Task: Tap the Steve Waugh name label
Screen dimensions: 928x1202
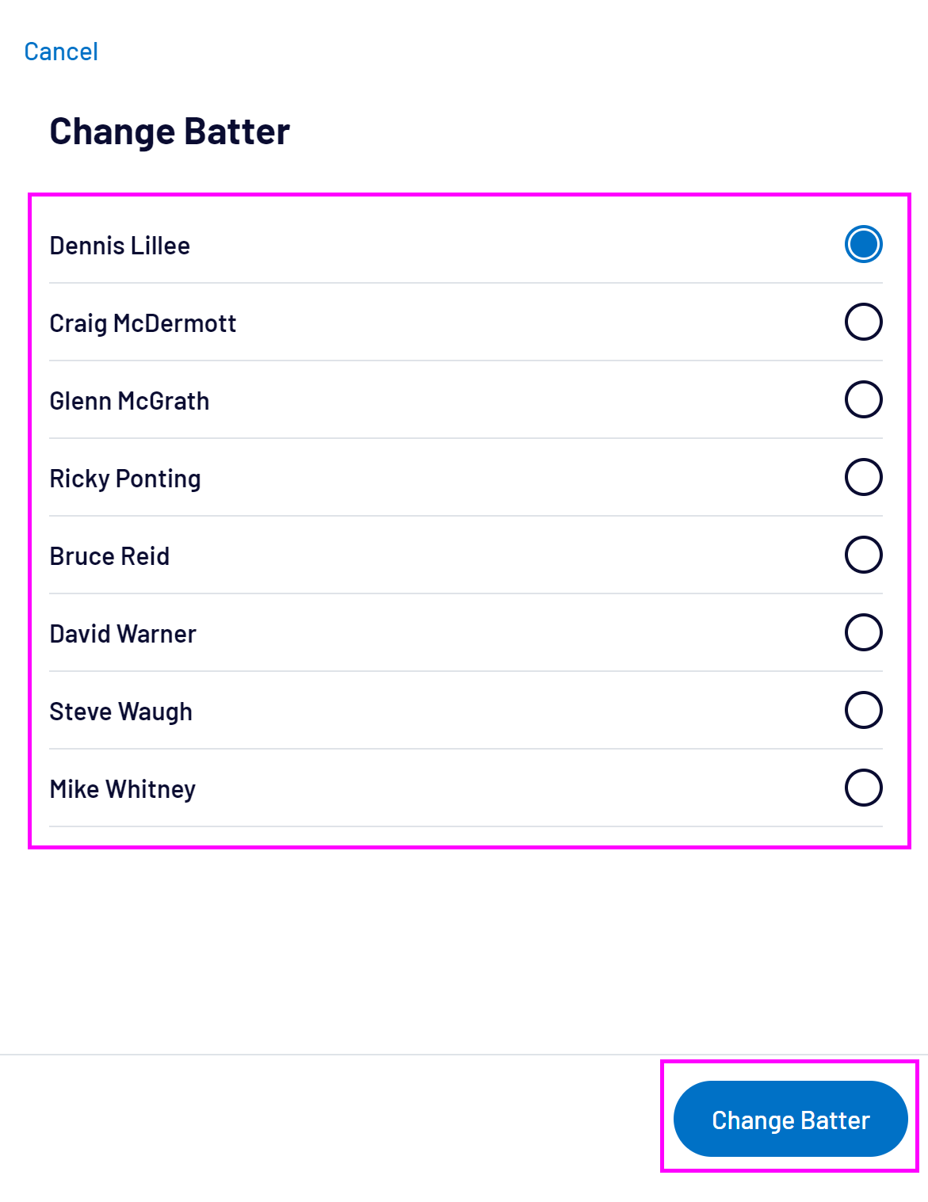Action: tap(120, 712)
